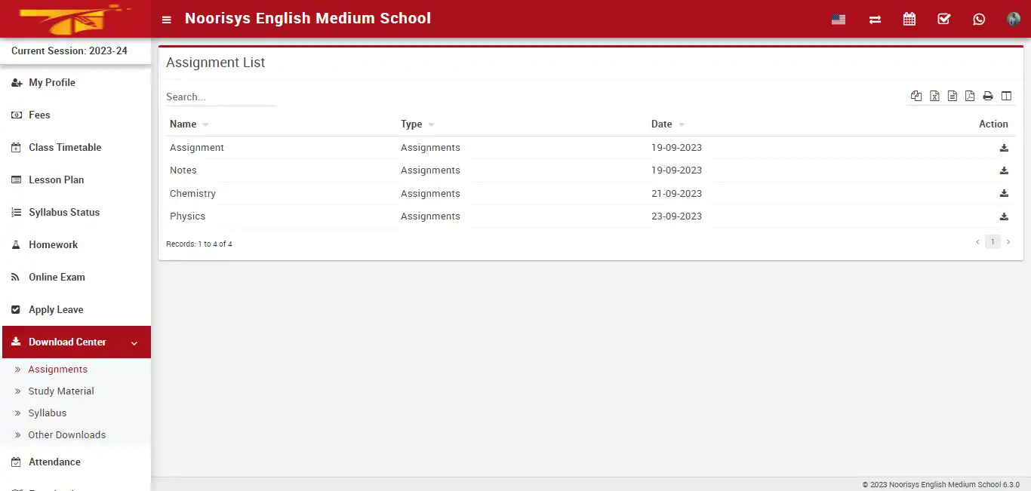The height and width of the screenshot is (491, 1031).
Task: Print the Assignment List
Action: coord(987,96)
